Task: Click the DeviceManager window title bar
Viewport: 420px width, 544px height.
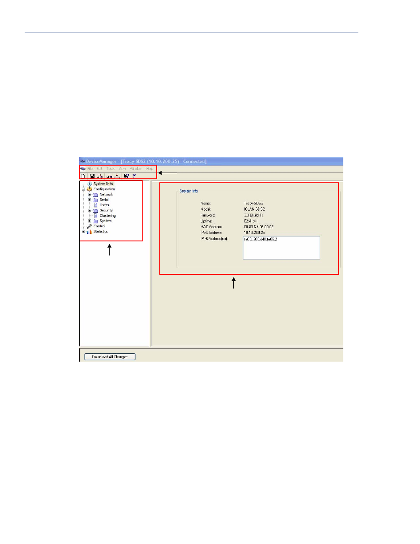Action: [211, 161]
